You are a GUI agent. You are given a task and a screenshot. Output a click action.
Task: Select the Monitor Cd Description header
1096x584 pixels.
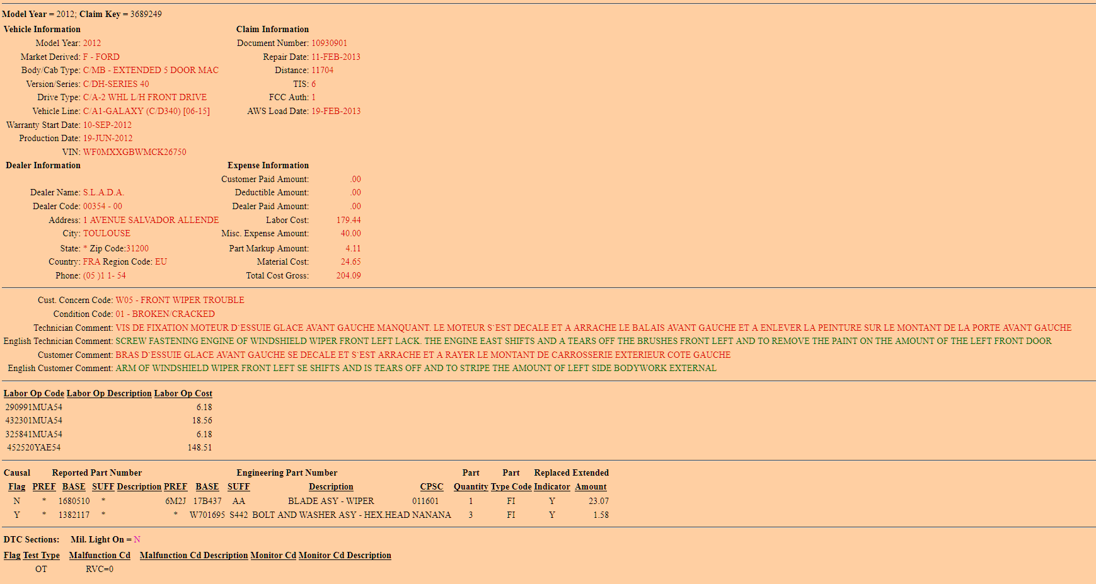click(345, 555)
